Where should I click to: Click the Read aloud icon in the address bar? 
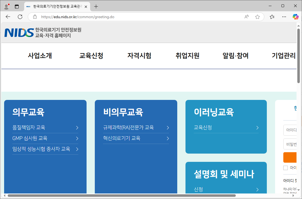tap(246, 17)
